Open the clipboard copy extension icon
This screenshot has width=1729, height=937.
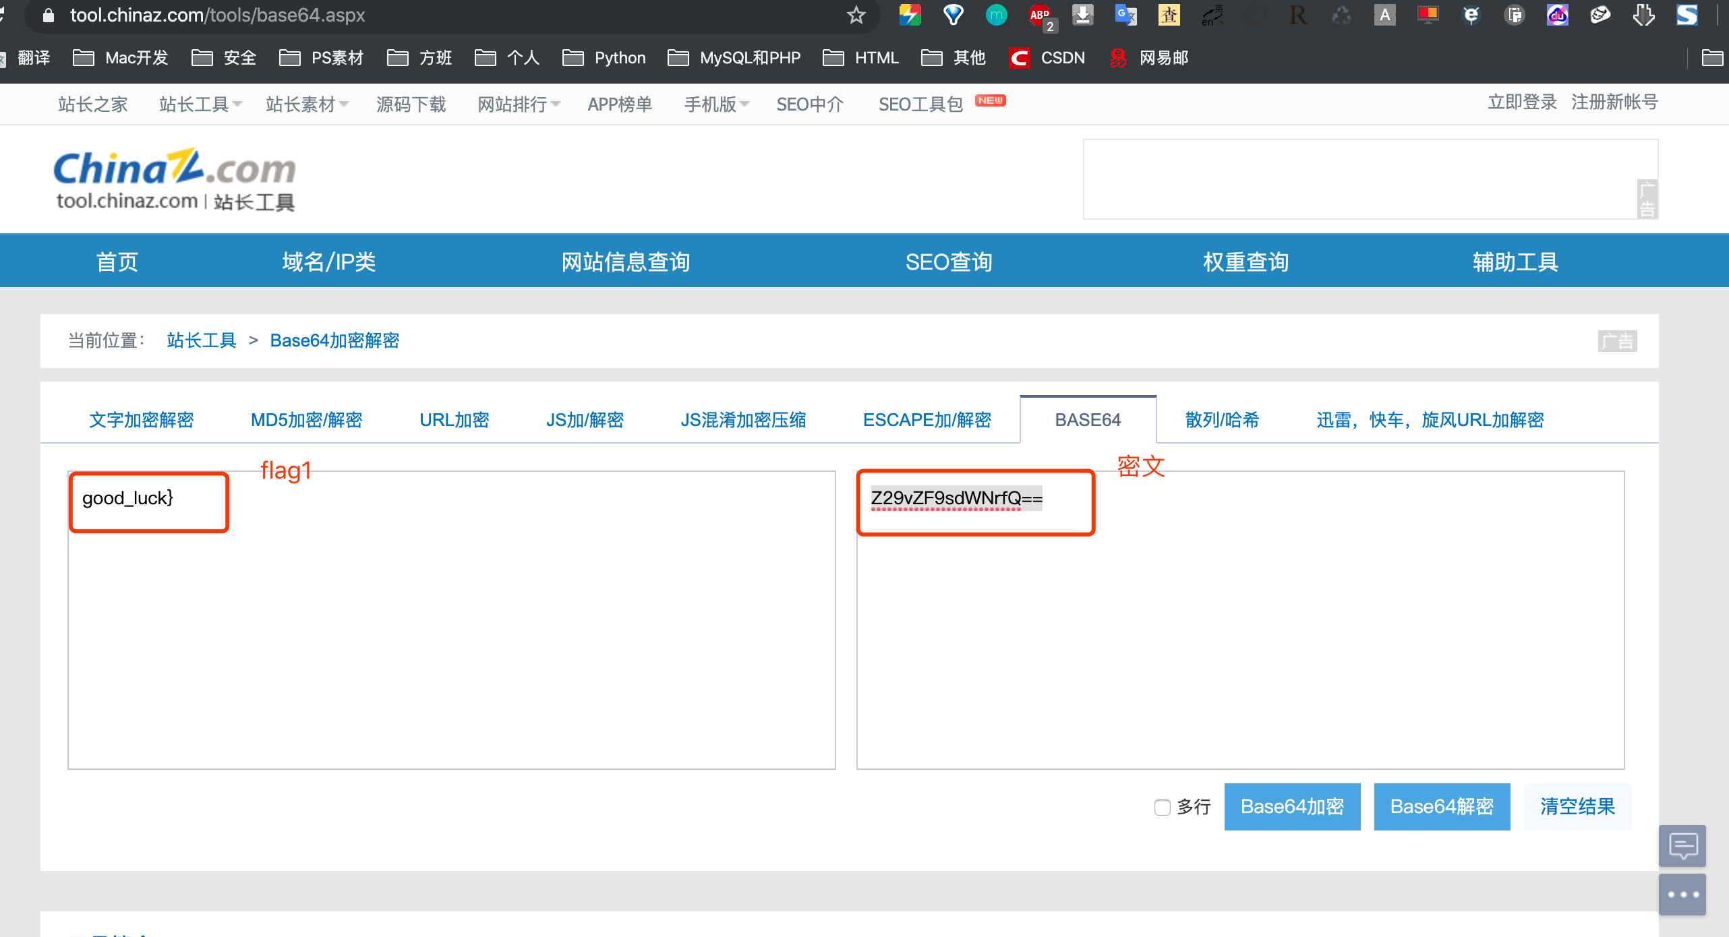point(1514,15)
